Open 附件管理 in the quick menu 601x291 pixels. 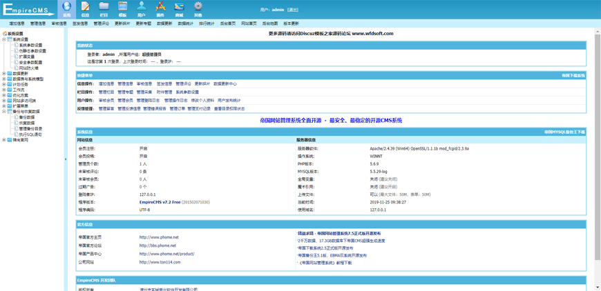(164, 92)
